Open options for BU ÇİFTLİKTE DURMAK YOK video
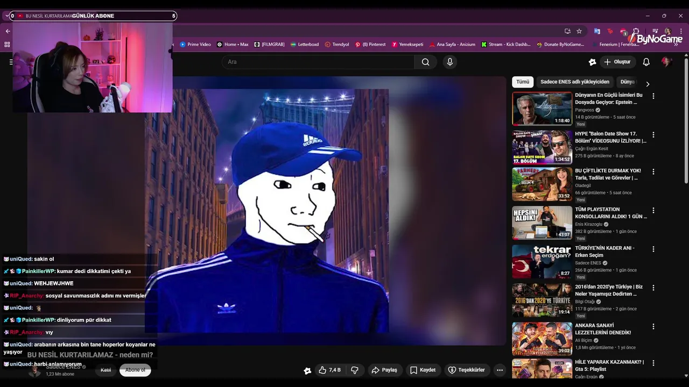689x387 pixels. tap(653, 172)
